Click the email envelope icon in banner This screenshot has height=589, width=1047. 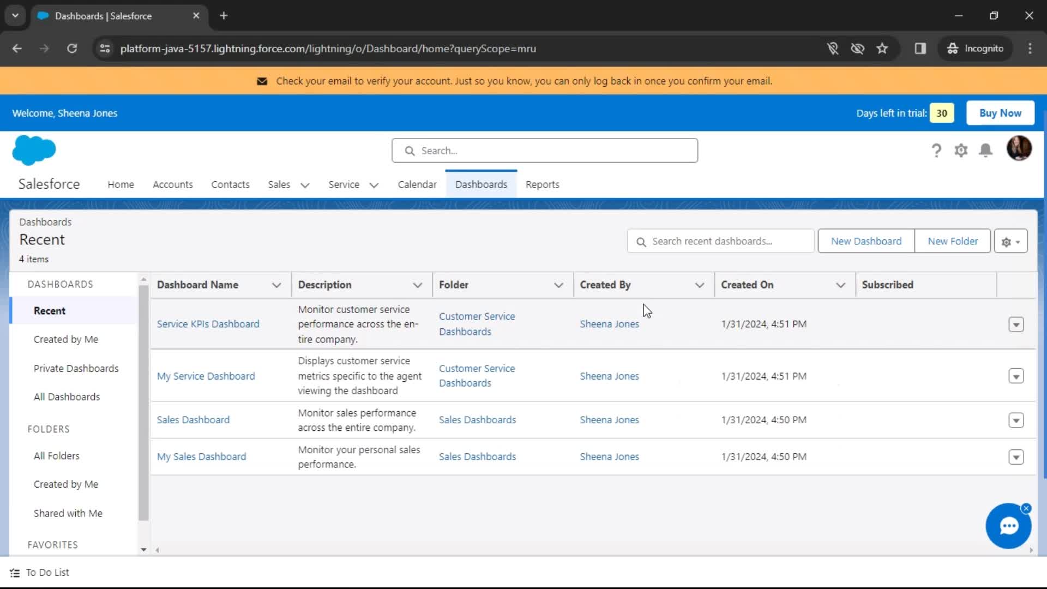[262, 81]
